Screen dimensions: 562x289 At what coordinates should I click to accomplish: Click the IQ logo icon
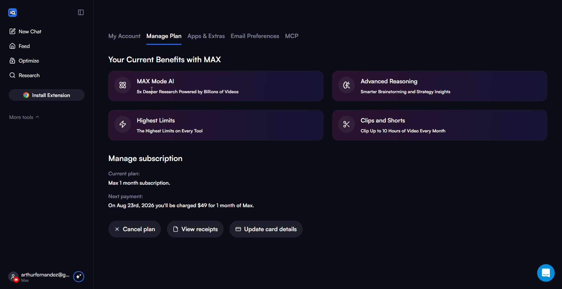[13, 13]
